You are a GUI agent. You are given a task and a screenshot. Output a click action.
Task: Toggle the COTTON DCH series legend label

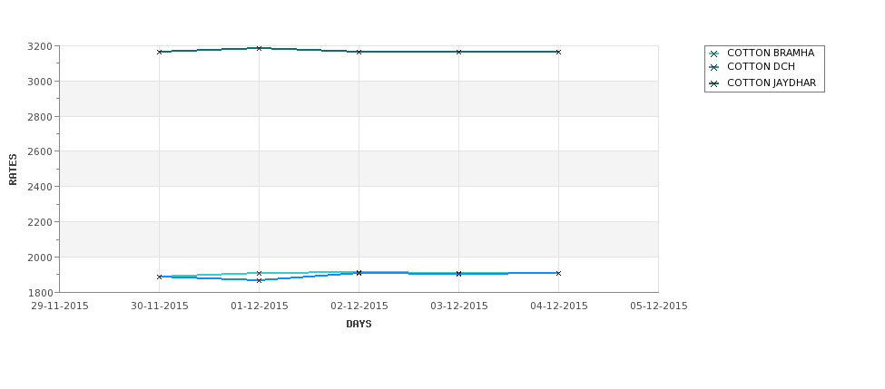761,66
